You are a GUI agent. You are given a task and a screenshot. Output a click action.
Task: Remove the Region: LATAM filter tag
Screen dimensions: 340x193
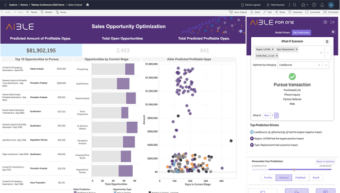(273, 49)
